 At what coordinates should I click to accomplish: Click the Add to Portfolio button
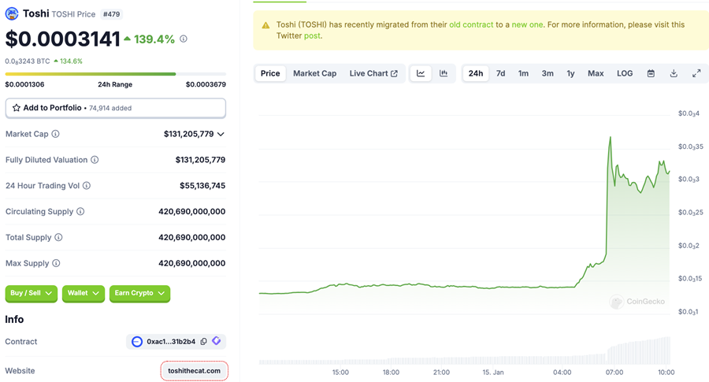coord(115,108)
